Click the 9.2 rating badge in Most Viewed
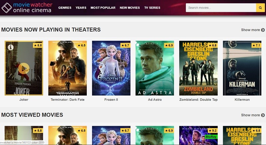 point(213,131)
